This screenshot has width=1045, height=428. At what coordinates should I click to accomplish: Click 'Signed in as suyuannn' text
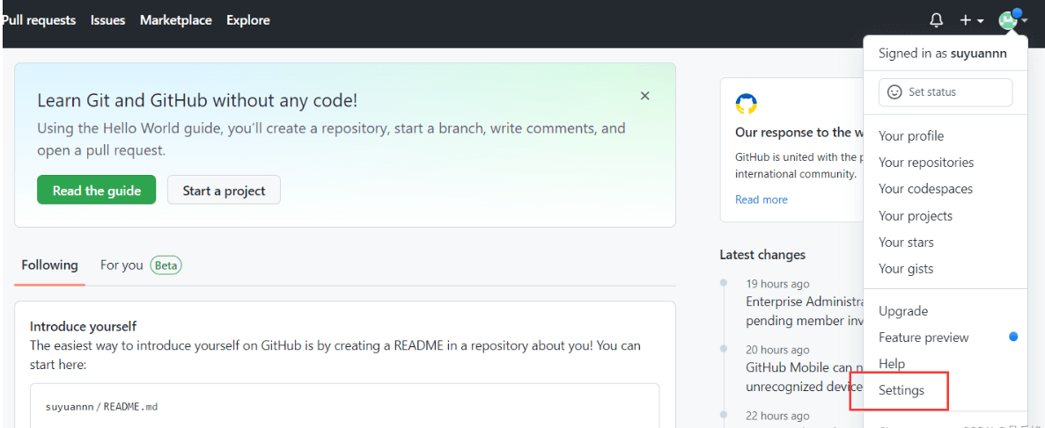click(x=942, y=54)
